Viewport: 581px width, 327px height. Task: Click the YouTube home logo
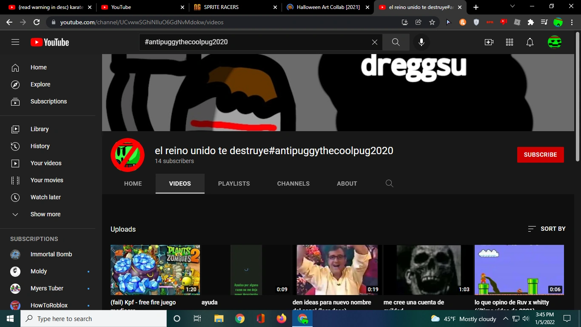[49, 42]
